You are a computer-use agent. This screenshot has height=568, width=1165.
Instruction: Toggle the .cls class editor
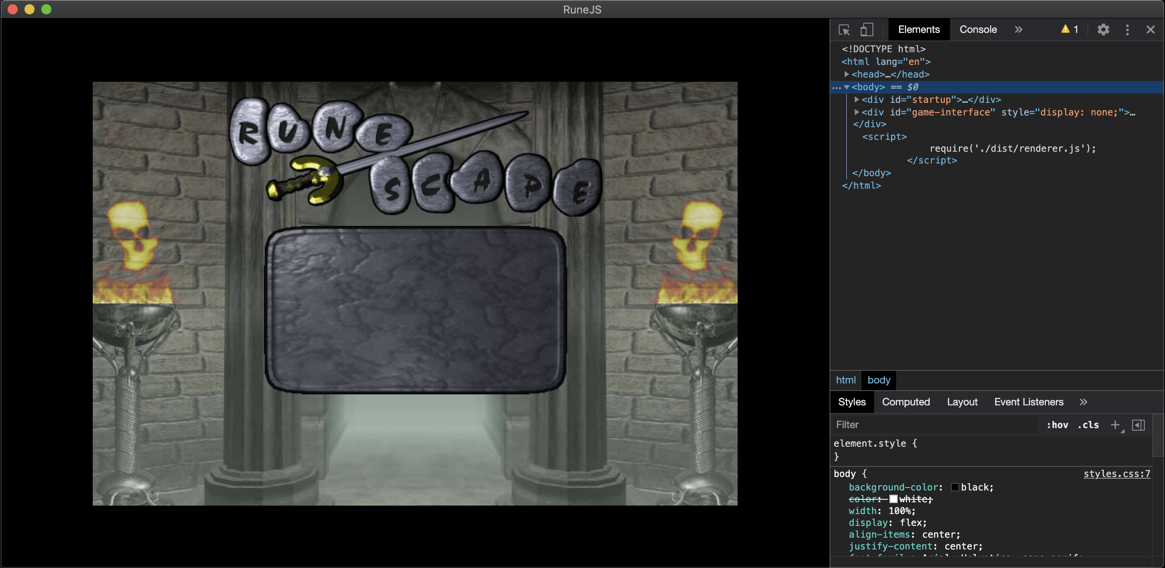(x=1088, y=425)
